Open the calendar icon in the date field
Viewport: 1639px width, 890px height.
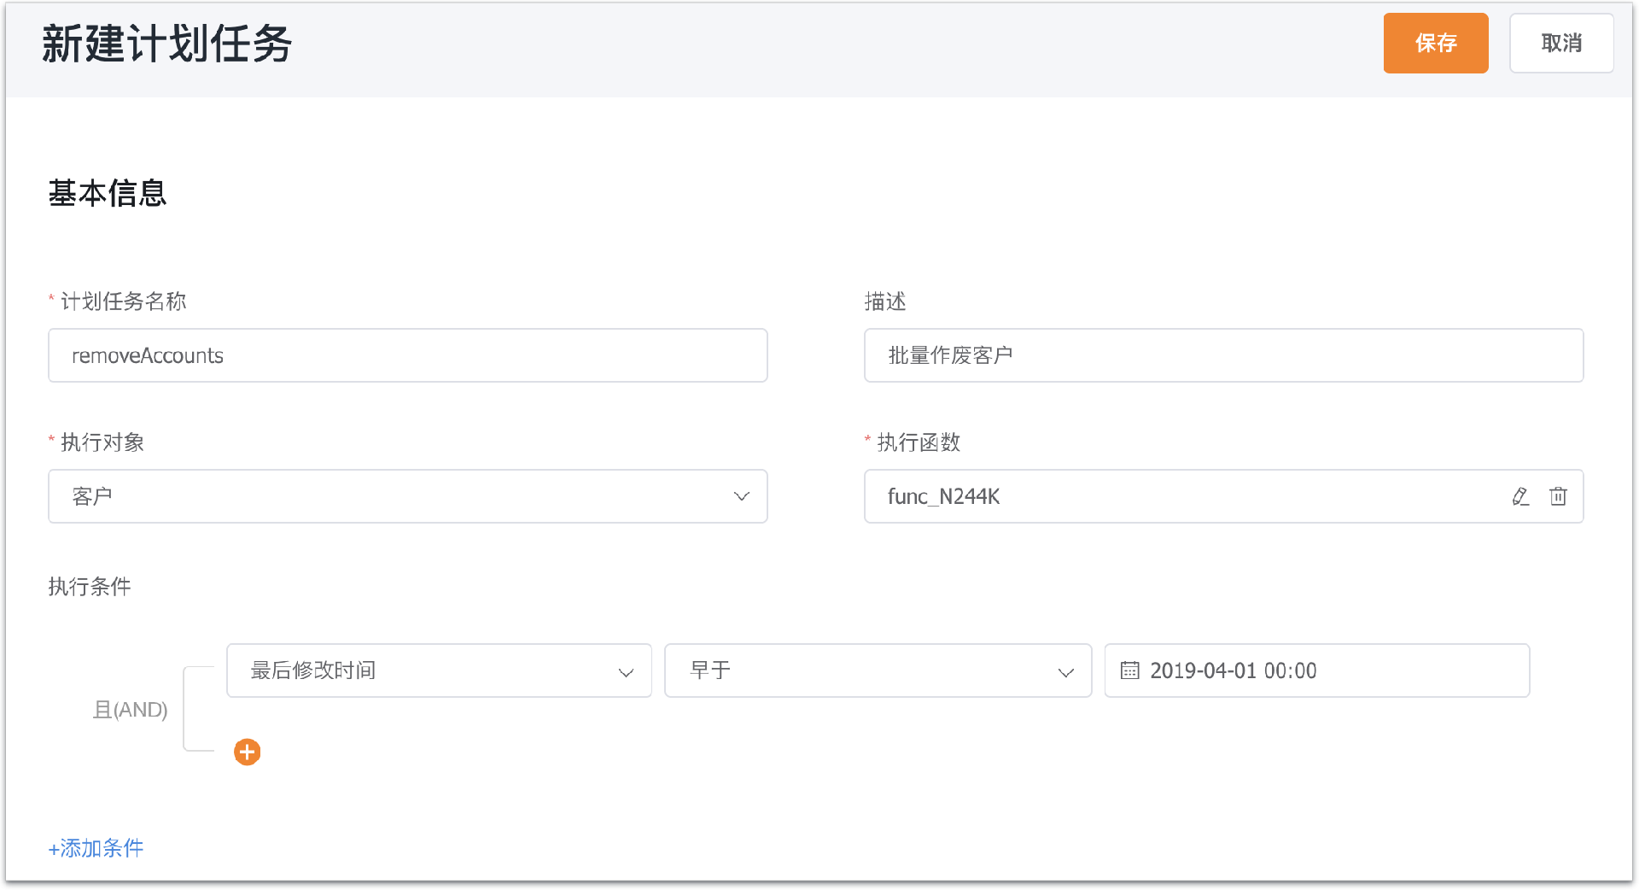(1129, 670)
